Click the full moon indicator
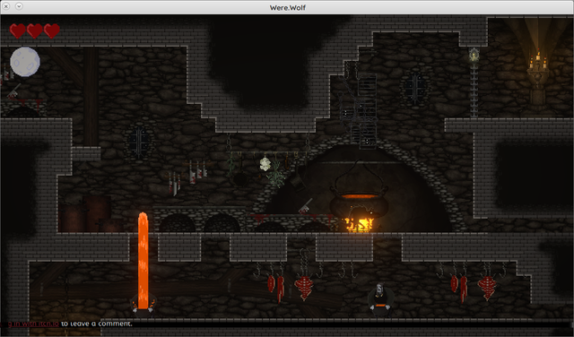 point(25,62)
